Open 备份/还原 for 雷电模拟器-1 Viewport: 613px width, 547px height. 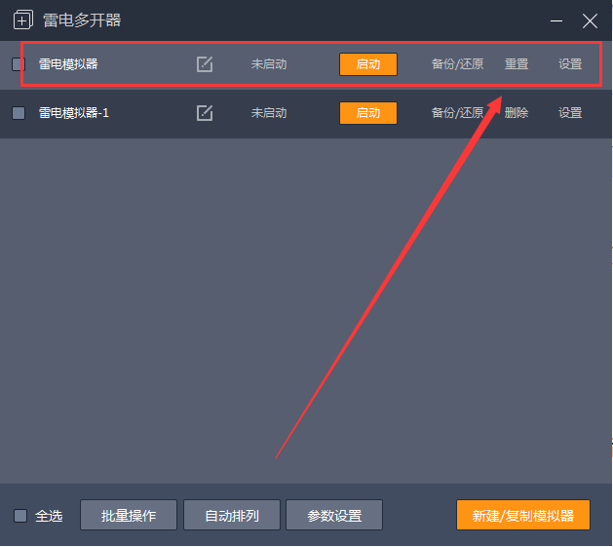pos(457,113)
